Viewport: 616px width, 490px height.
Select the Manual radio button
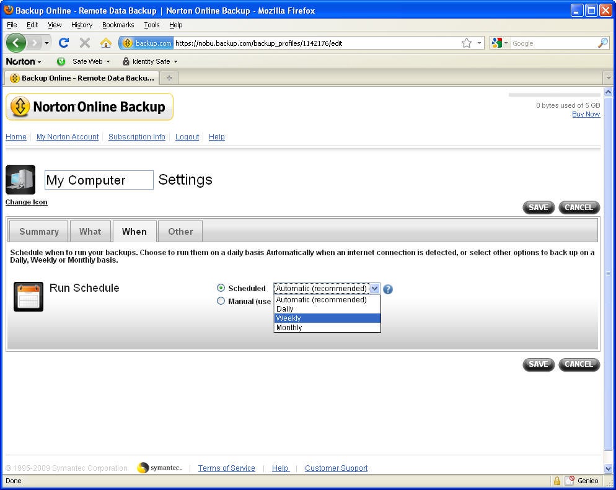221,301
